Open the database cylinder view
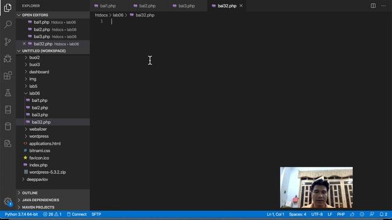Viewport: 392px width, 220px height. pos(8,127)
